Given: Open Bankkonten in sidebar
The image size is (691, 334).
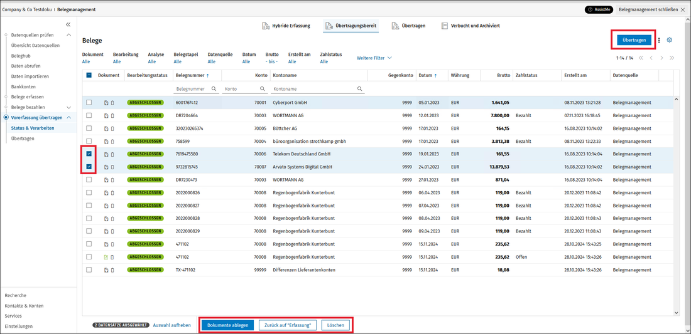Looking at the screenshot, I should (x=23, y=86).
